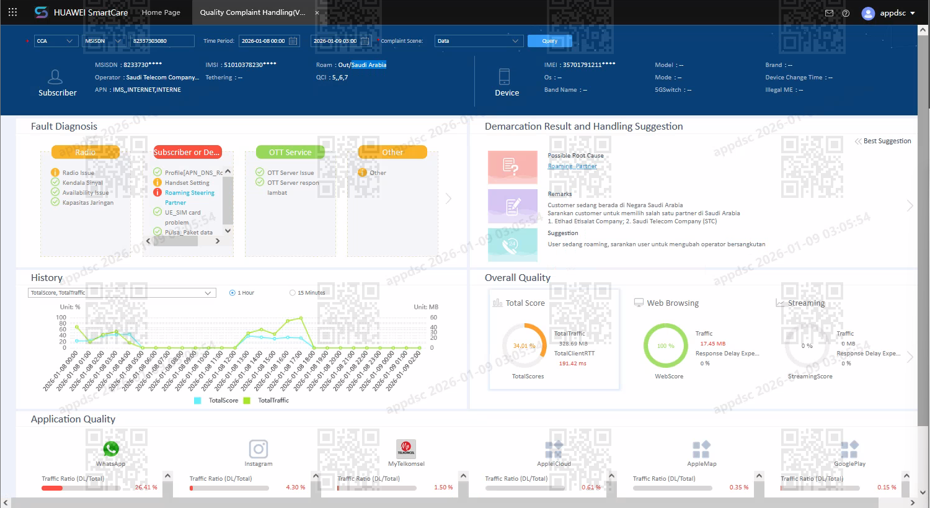Screen dimensions: 930x508
Task: Click the HUAWEI SmartCare logo
Action: coord(81,12)
